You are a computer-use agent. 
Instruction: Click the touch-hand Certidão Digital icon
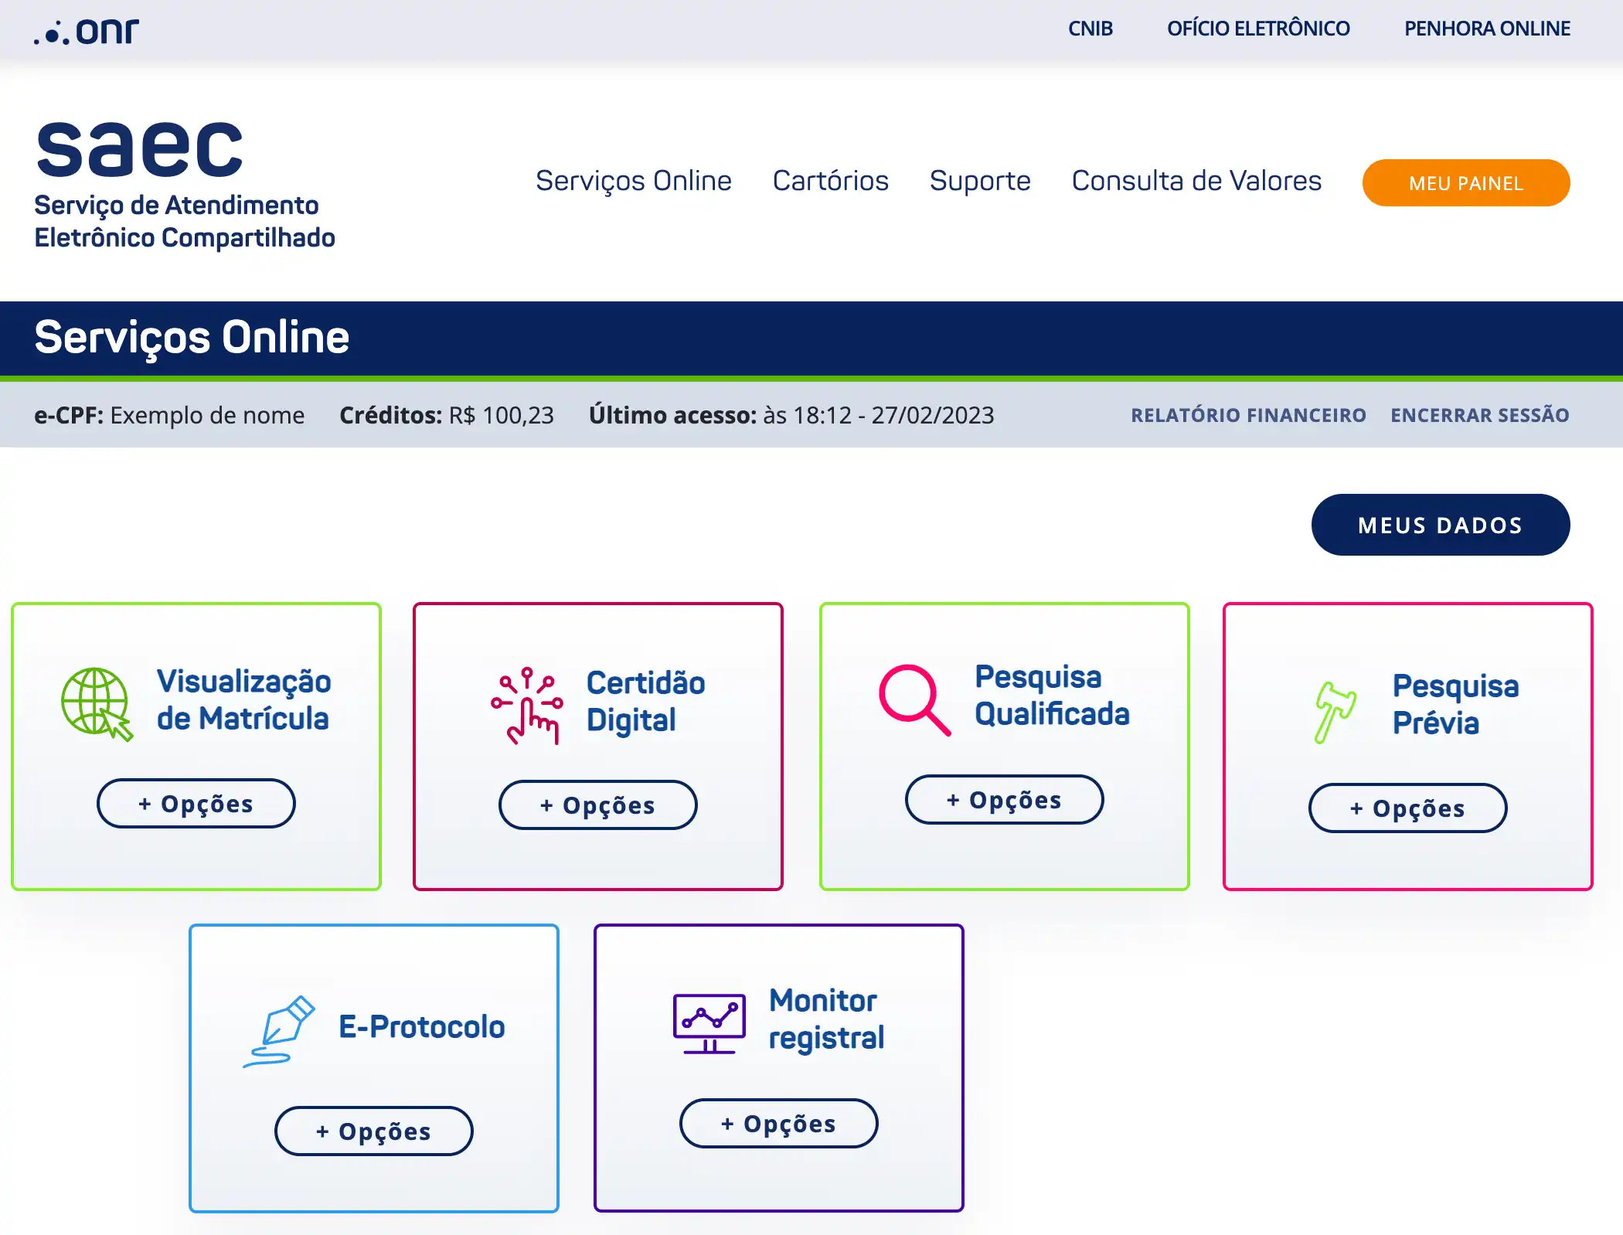(x=527, y=706)
